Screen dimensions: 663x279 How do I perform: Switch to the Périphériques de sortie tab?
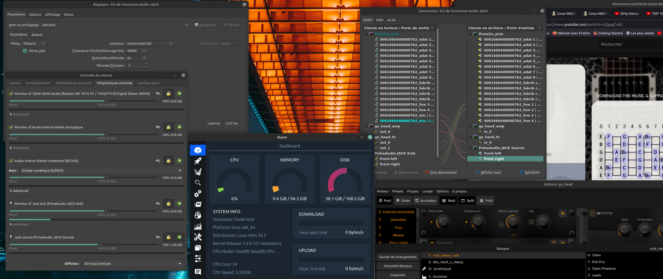coord(73,83)
